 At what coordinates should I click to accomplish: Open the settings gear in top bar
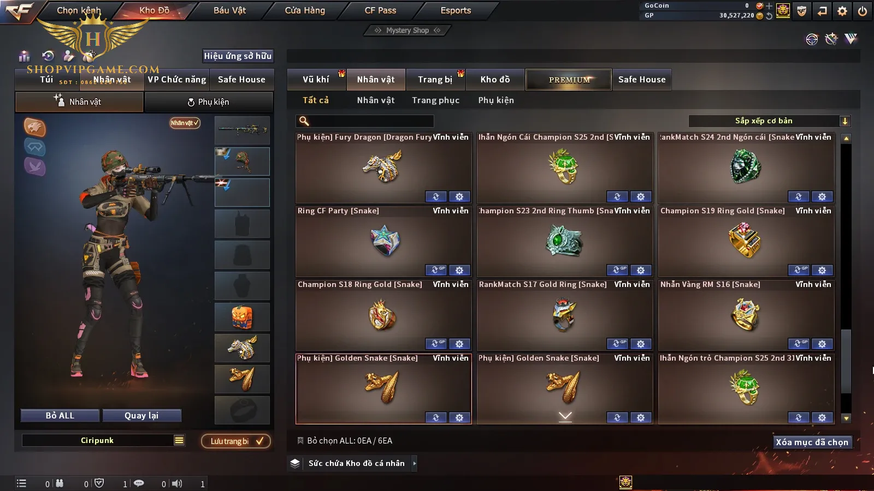(x=842, y=11)
